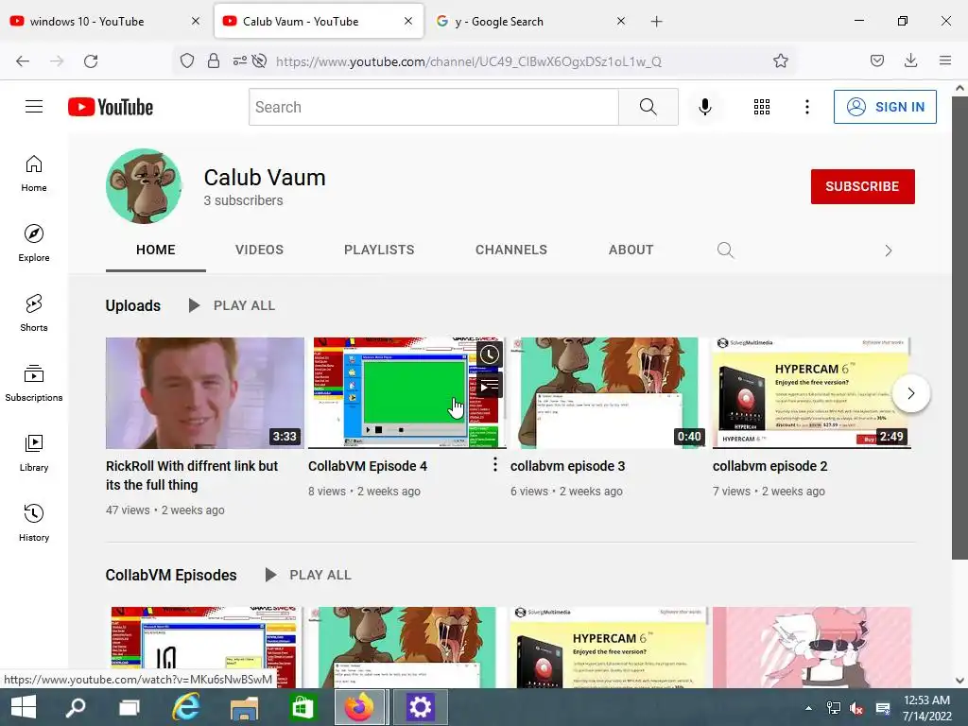The width and height of the screenshot is (968, 726).
Task: Bookmark this page with the star icon
Action: 780,60
